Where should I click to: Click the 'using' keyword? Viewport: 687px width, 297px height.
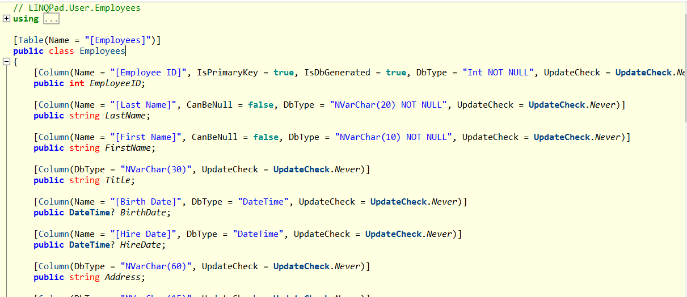point(26,19)
